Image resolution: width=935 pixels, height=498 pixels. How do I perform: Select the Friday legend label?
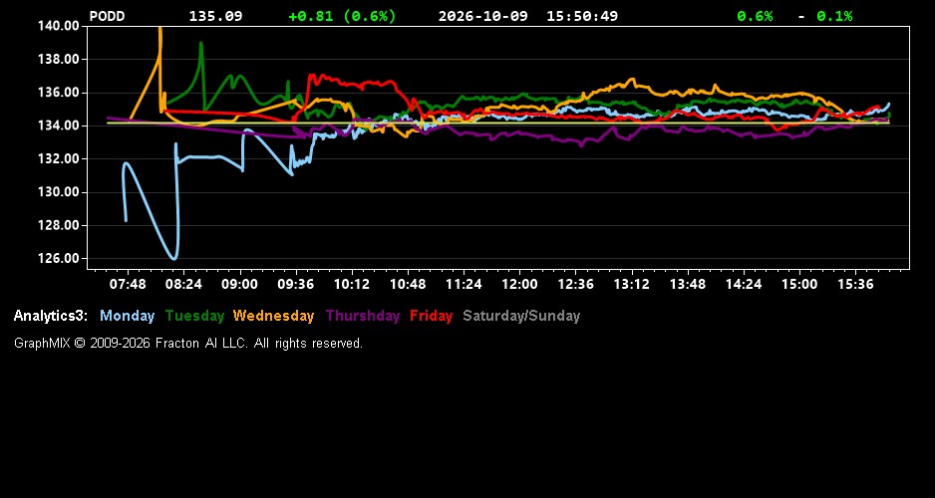click(x=432, y=316)
